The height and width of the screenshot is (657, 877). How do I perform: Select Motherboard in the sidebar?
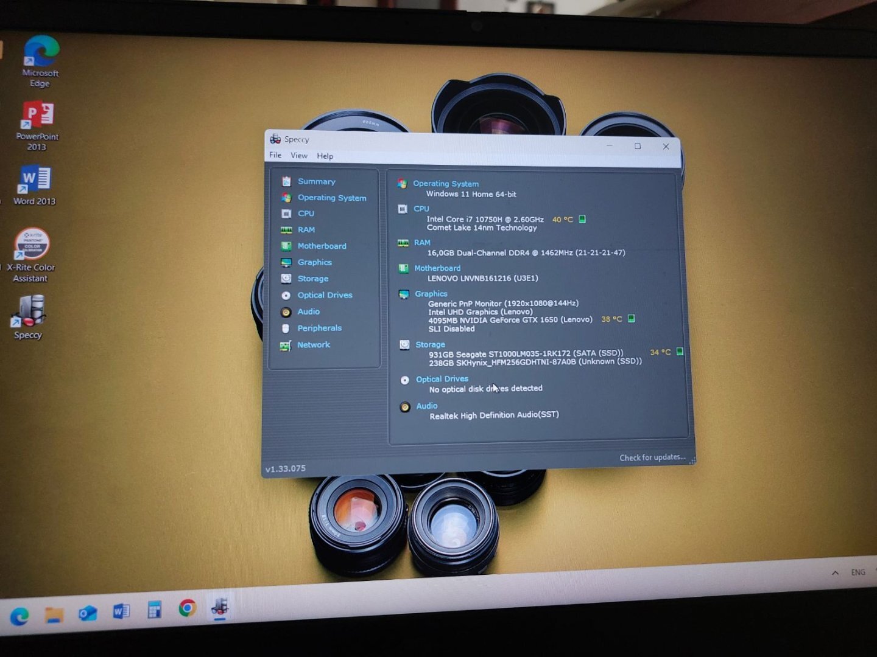click(x=322, y=246)
